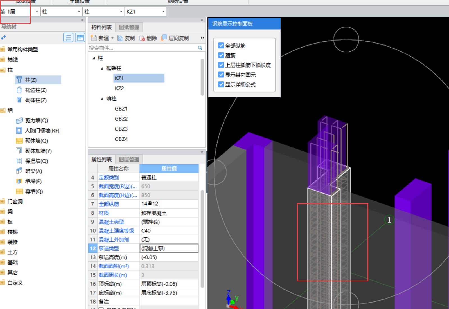
Task: Toggle the 显示其它图元 checkbox
Action: click(221, 75)
